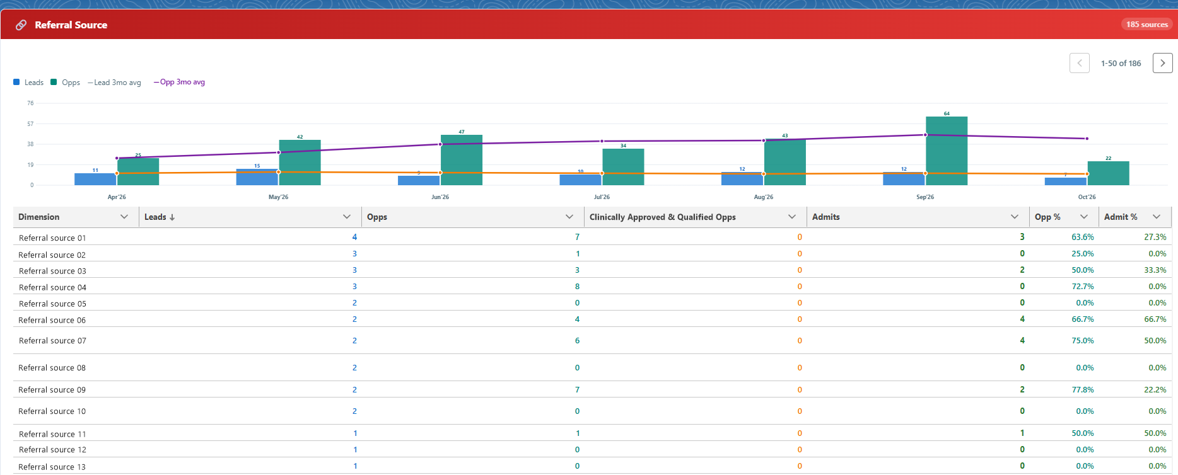Image resolution: width=1178 pixels, height=475 pixels.
Task: Select the Referral source 06 row label
Action: [52, 320]
